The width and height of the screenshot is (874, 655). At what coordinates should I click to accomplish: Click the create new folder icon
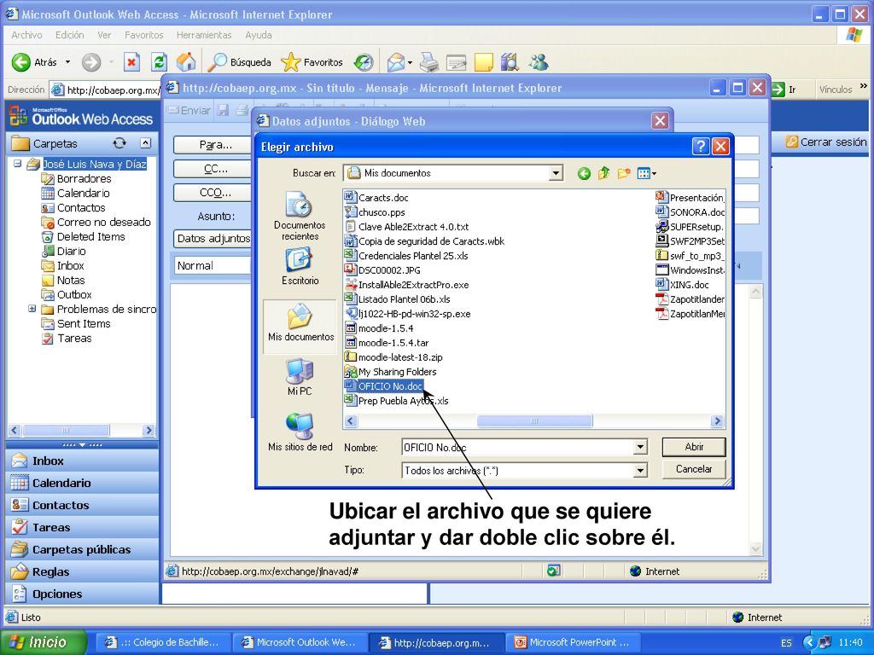tap(623, 174)
